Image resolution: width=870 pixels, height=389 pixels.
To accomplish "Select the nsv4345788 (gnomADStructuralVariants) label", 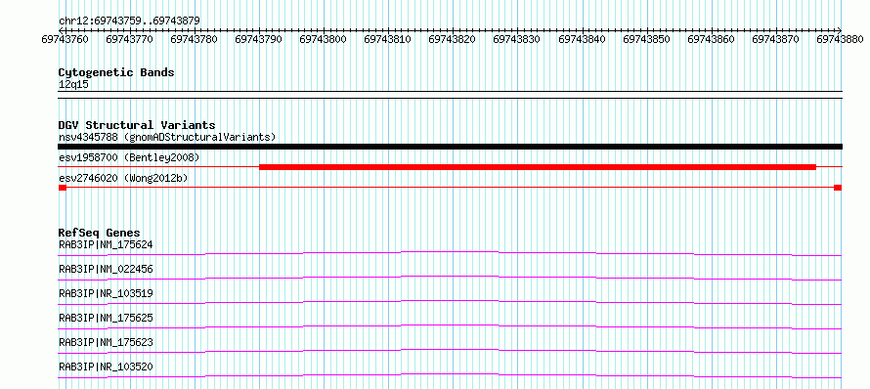I will [x=167, y=137].
